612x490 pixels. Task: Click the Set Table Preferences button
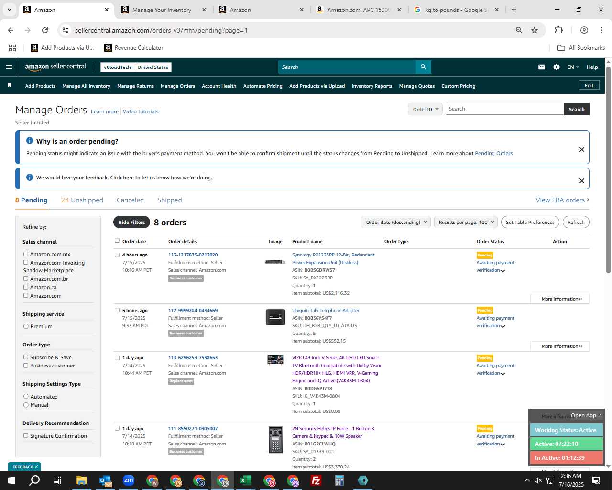pos(530,222)
